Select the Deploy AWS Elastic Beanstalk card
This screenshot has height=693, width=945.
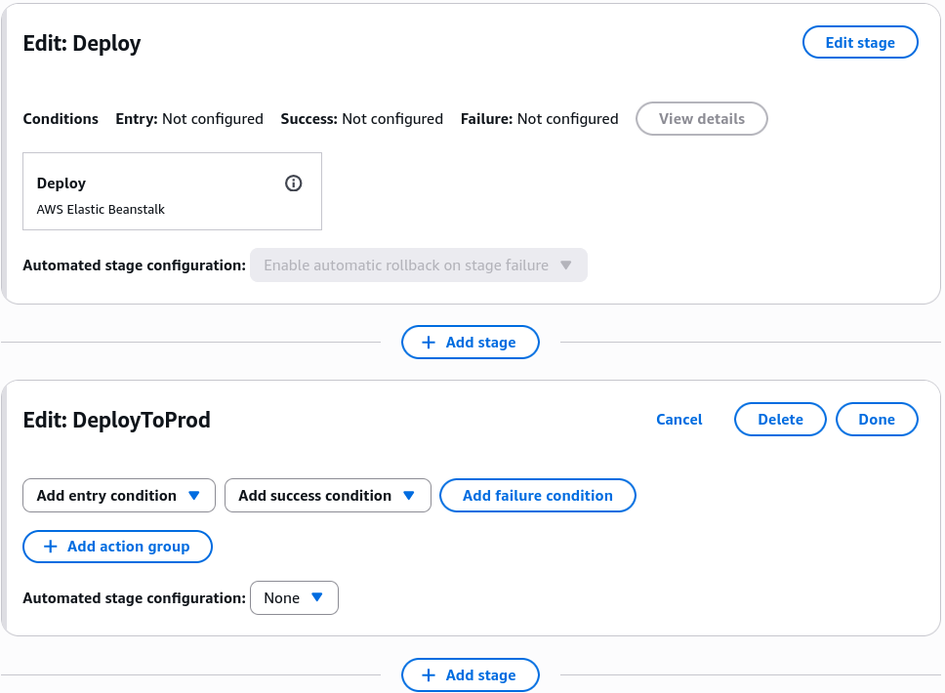[x=173, y=191]
